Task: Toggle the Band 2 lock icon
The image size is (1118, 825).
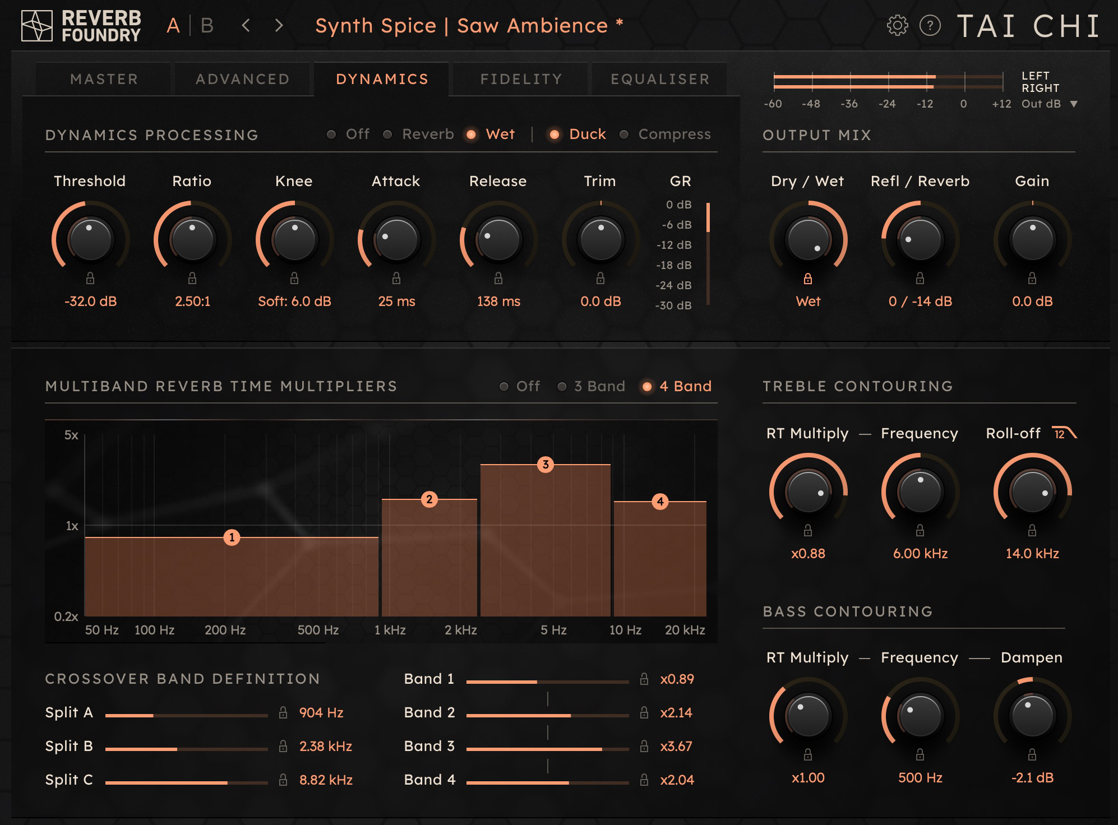Action: [644, 712]
